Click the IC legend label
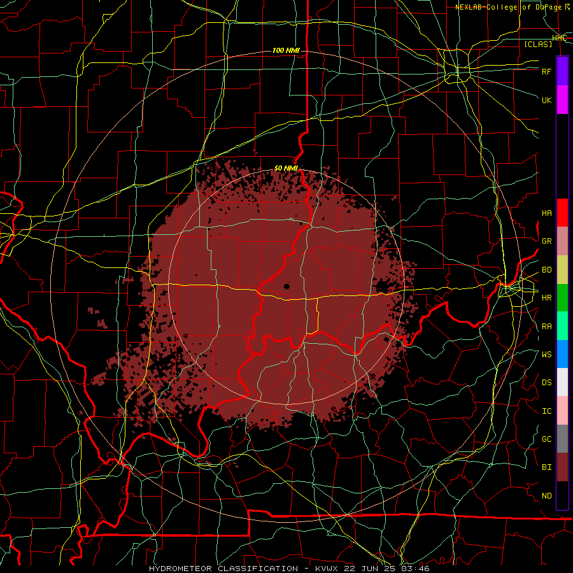573x573 pixels. point(546,411)
